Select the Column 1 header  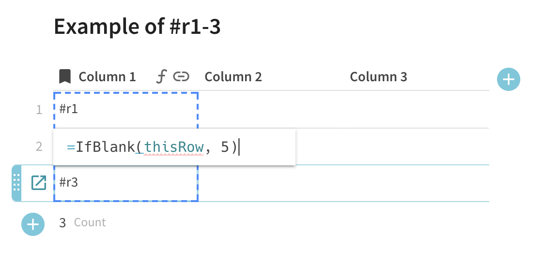point(107,76)
